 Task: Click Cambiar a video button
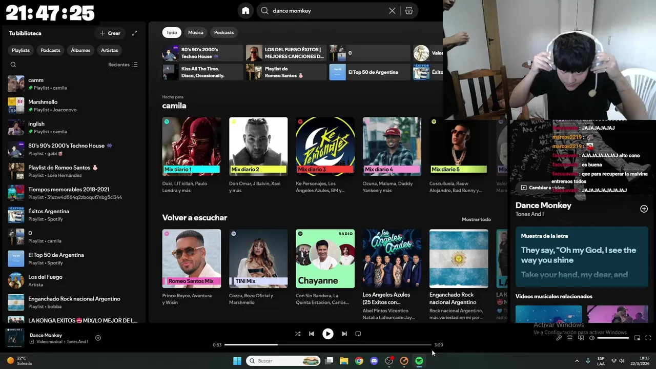543,188
